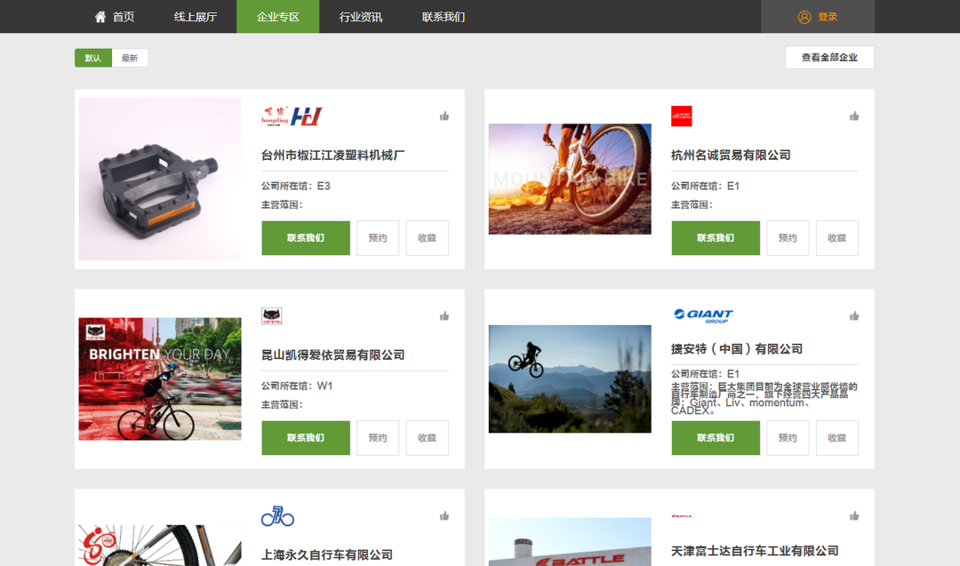Click 联系我们 for 台州市椒江江凌塑料机械厂

click(x=306, y=238)
